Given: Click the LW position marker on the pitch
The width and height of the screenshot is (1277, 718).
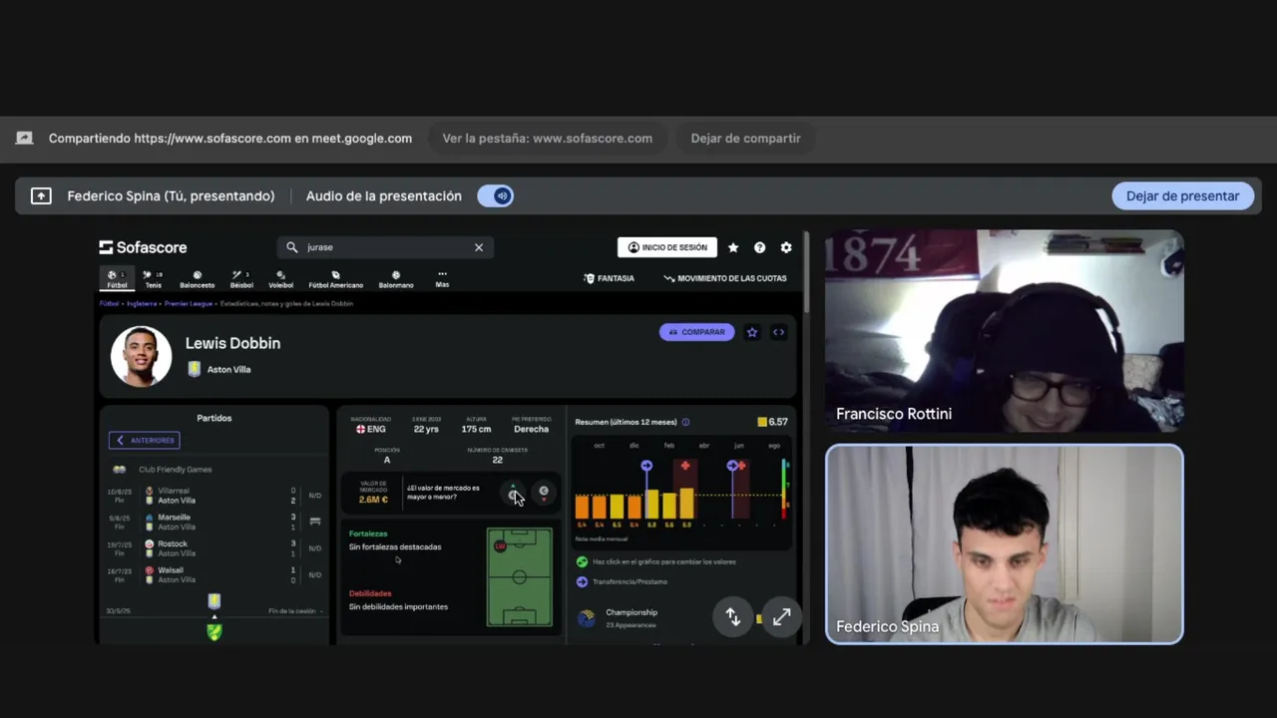Looking at the screenshot, I should (x=500, y=545).
